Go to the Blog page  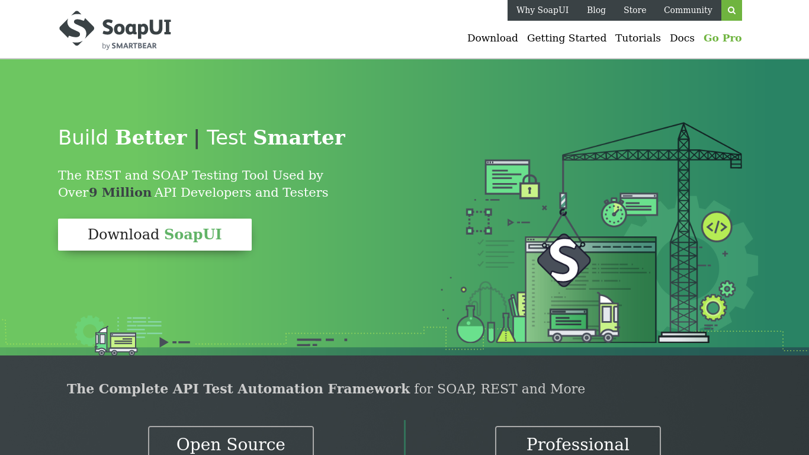coord(596,10)
